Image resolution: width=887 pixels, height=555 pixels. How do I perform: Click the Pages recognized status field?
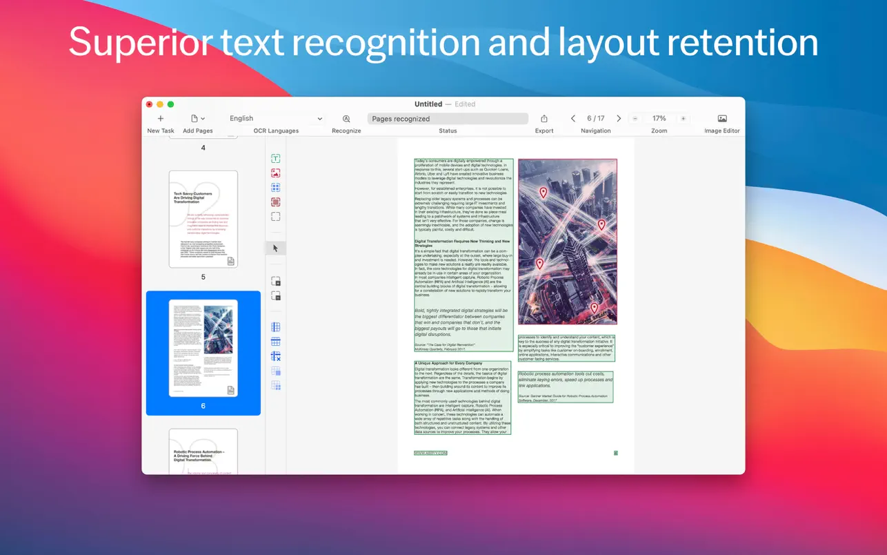[448, 119]
